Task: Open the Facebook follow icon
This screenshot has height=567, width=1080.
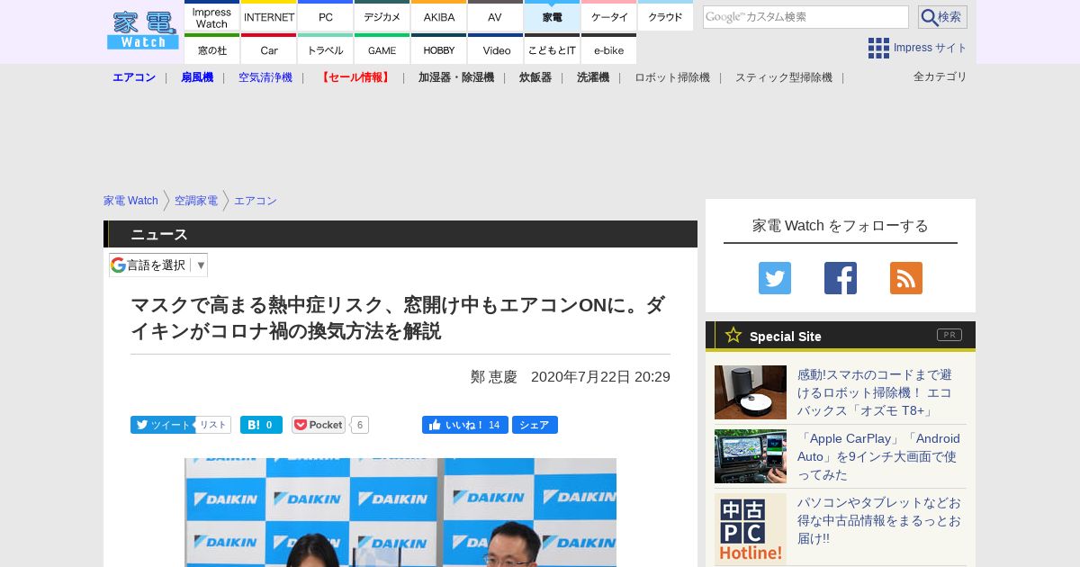Action: 841,278
